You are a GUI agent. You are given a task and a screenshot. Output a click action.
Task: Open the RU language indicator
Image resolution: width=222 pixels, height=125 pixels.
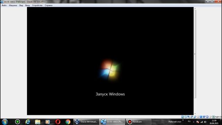189,122
